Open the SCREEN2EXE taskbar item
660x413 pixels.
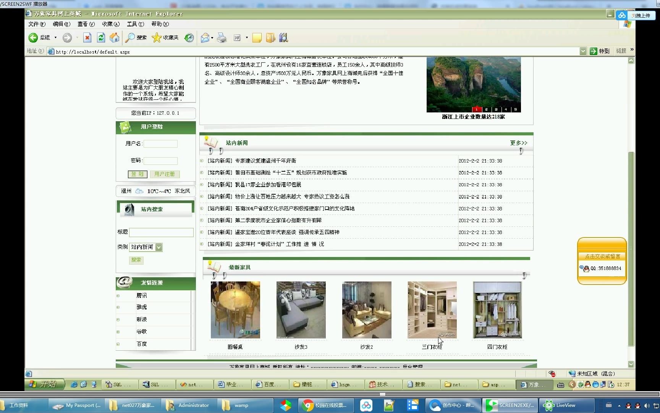[511, 405]
